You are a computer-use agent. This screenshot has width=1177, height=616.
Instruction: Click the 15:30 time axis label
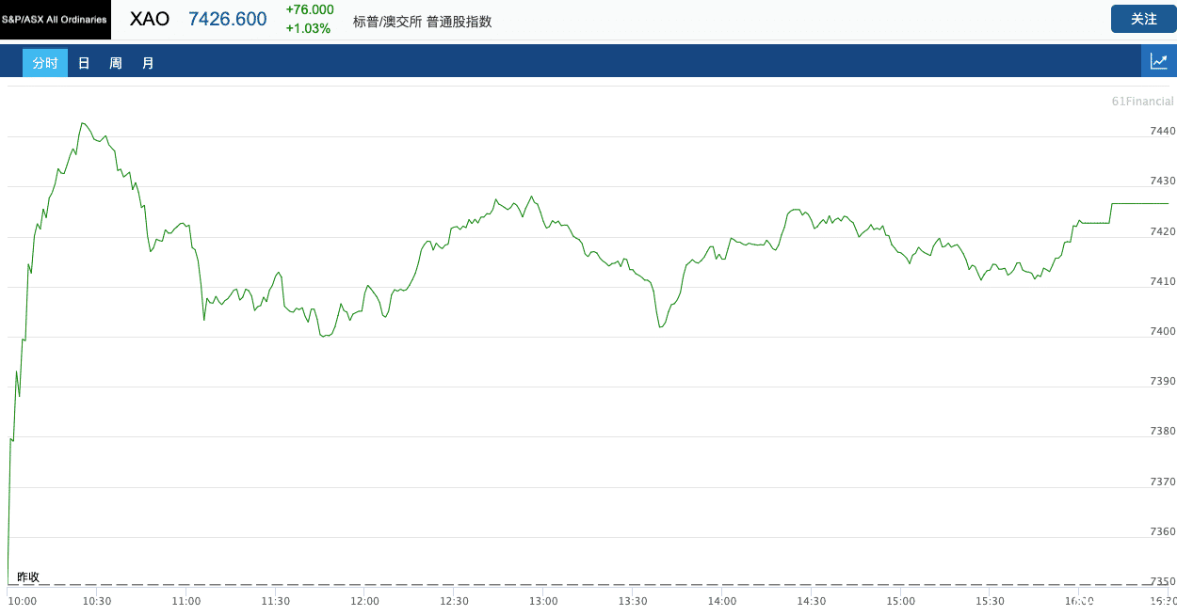pyautogui.click(x=990, y=601)
